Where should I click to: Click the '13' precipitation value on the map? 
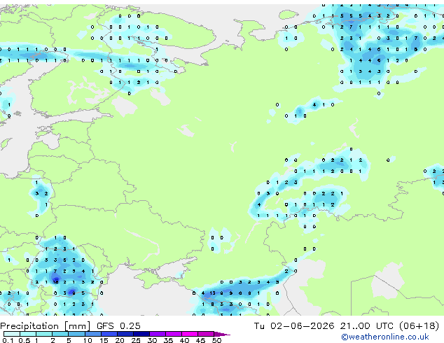[x=212, y=293]
